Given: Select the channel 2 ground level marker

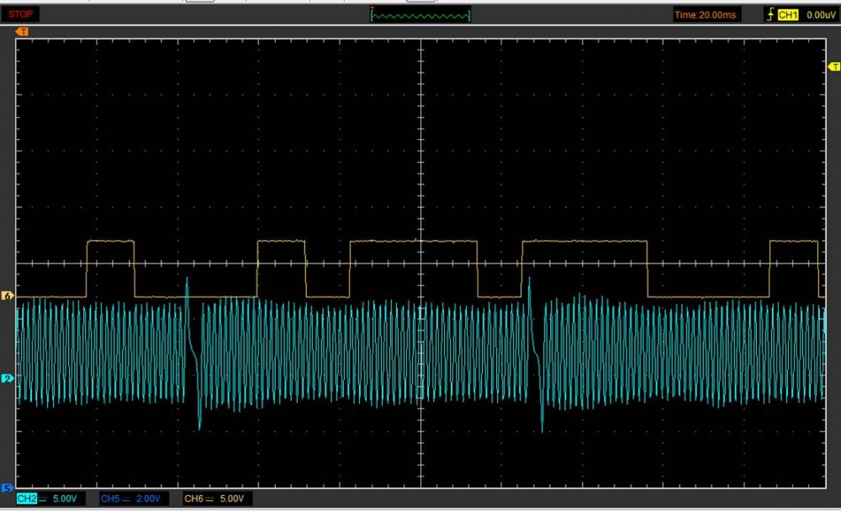Looking at the screenshot, I should point(9,379).
